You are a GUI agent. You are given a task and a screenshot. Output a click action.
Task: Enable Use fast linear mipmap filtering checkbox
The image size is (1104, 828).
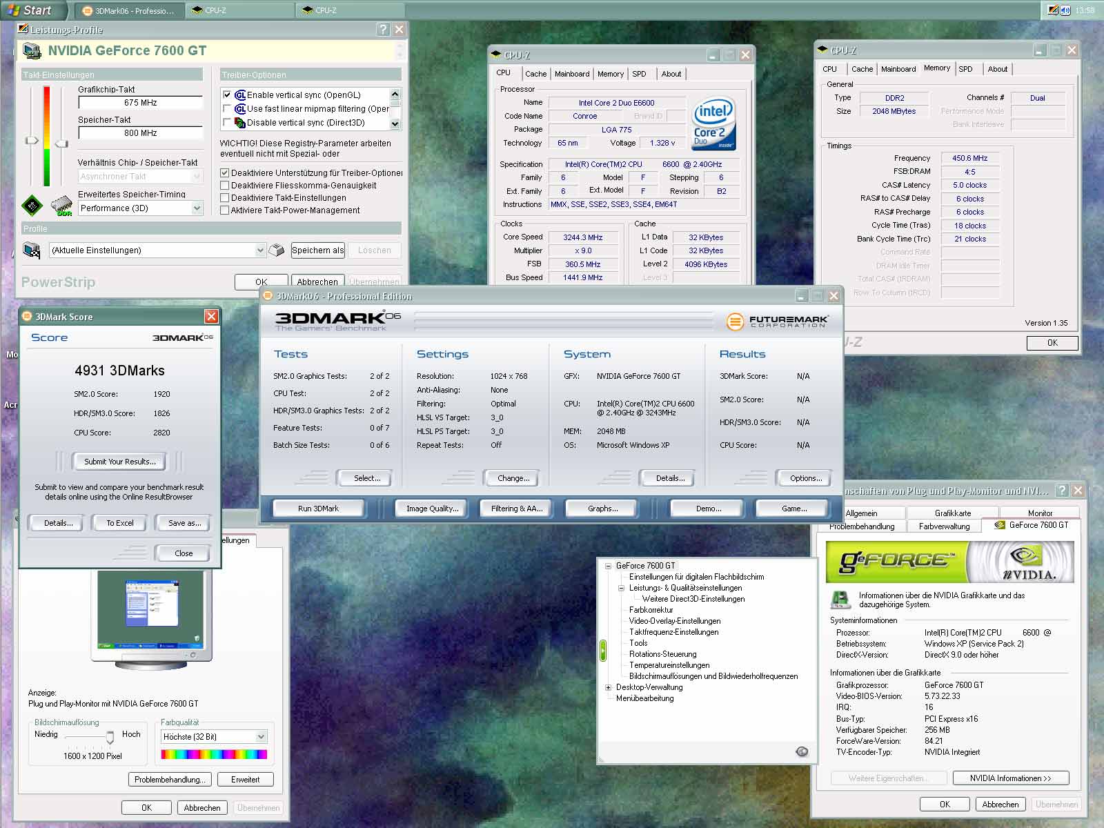point(227,109)
